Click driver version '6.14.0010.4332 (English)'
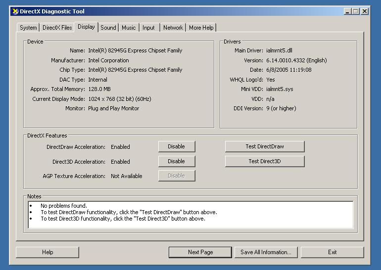381x270 pixels. pyautogui.click(x=296, y=60)
